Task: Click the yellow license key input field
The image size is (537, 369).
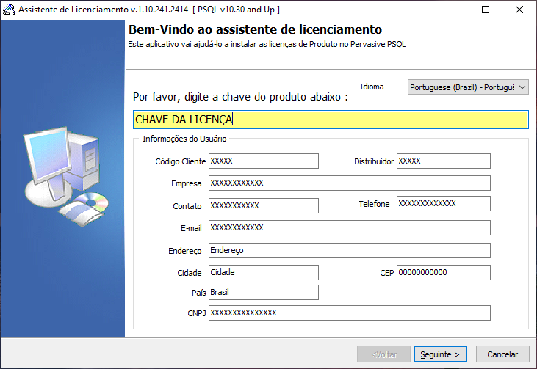Action: pyautogui.click(x=331, y=120)
